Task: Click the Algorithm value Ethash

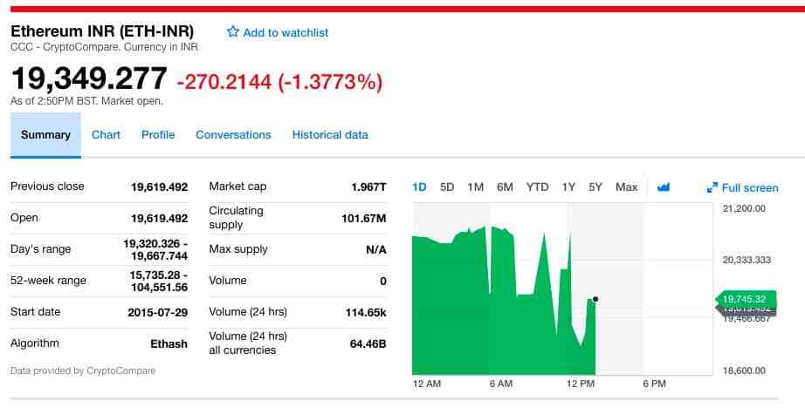Action: (x=169, y=343)
